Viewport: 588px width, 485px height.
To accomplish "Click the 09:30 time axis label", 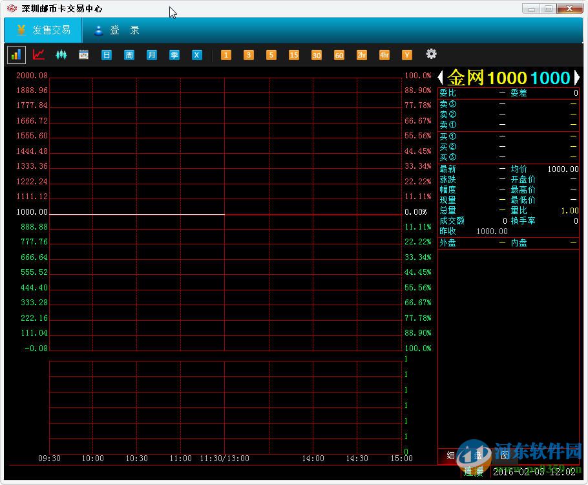I will [x=49, y=458].
